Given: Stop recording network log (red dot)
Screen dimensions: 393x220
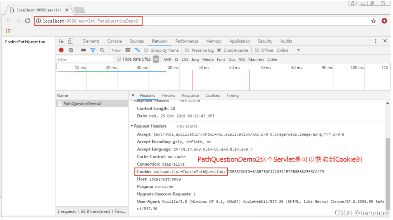Looking at the screenshot, I should tap(61, 50).
